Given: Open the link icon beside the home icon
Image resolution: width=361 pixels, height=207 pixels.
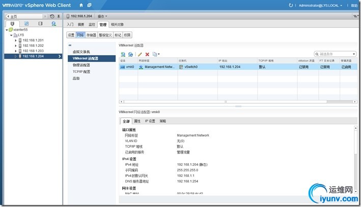Looking at the screenshot, I should [x=89, y=5].
